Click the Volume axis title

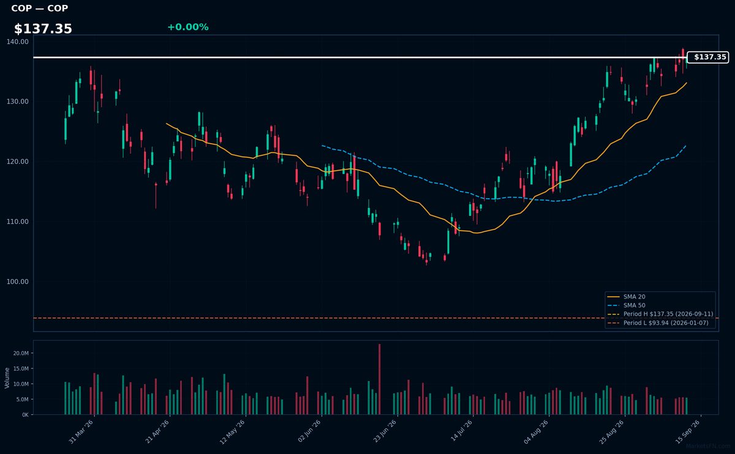[x=7, y=378]
